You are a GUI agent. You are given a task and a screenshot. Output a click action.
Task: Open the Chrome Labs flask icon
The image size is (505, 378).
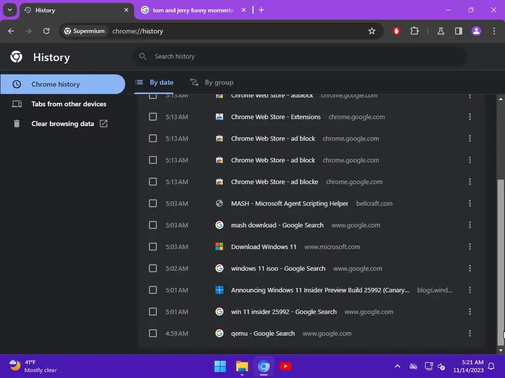[441, 31]
